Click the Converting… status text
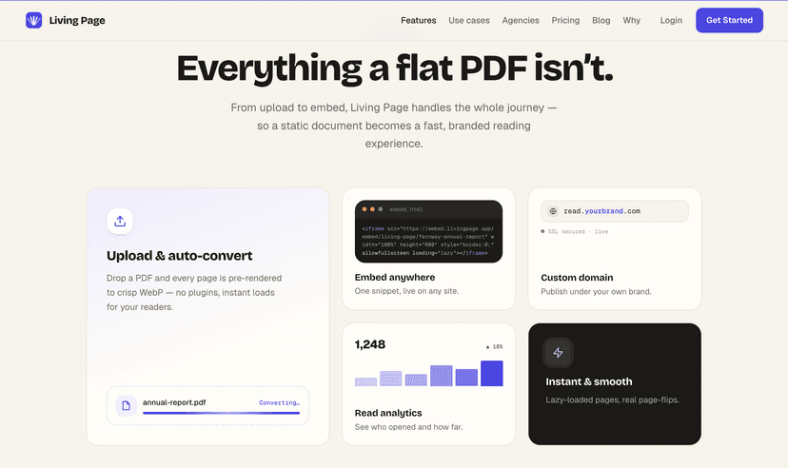 point(280,402)
